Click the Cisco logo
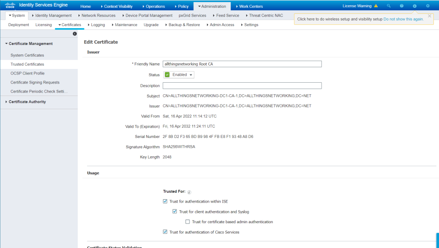The width and height of the screenshot is (439, 248). 10,5
